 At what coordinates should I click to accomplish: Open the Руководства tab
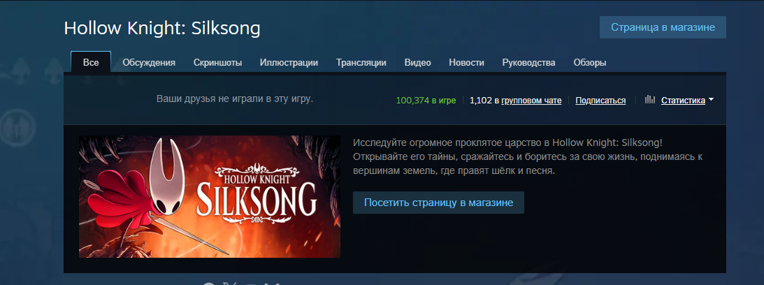[x=528, y=62]
